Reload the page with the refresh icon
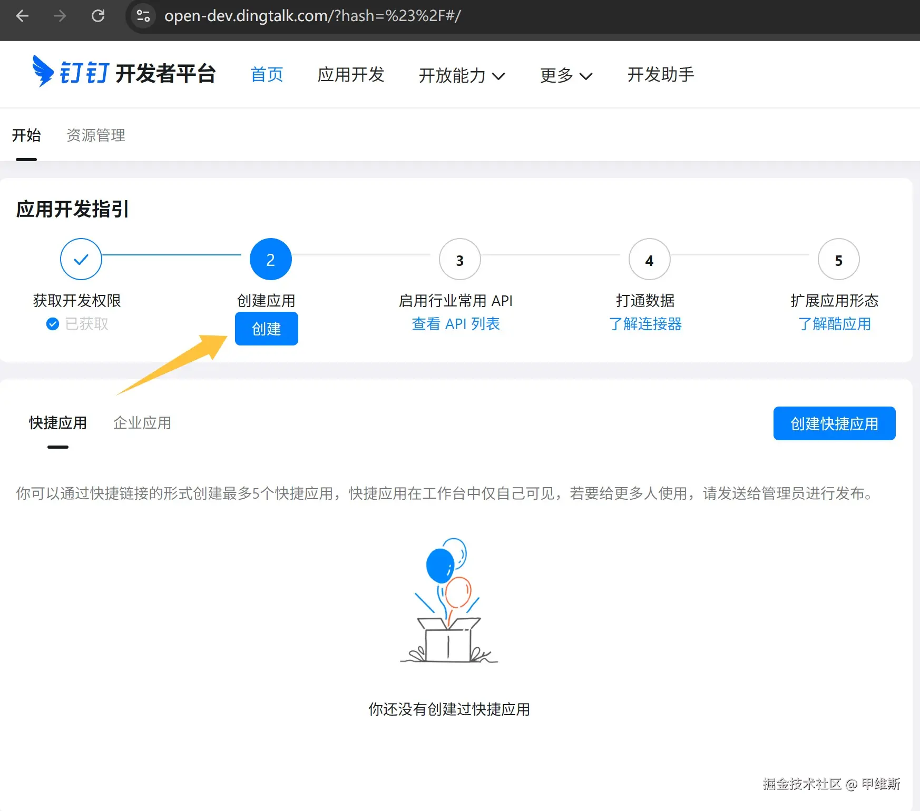This screenshot has height=811, width=920. (x=98, y=16)
